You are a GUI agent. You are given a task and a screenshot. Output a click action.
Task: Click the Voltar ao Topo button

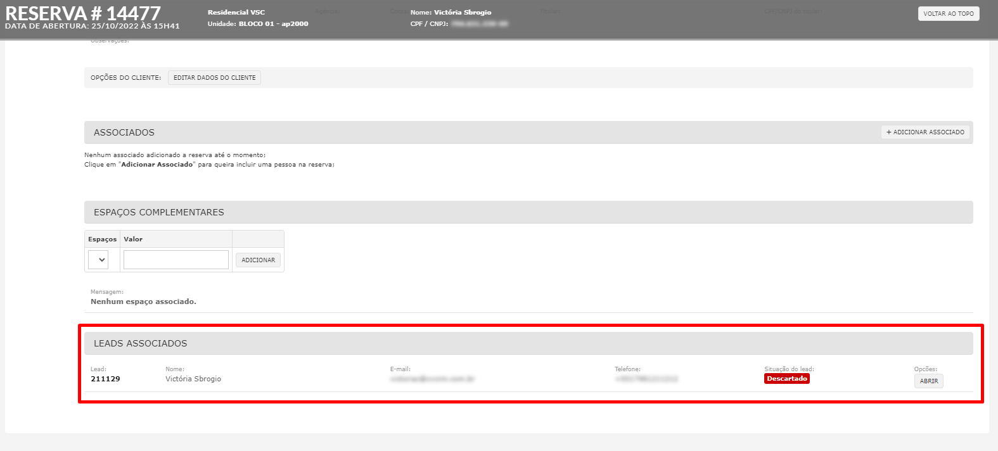(x=949, y=13)
